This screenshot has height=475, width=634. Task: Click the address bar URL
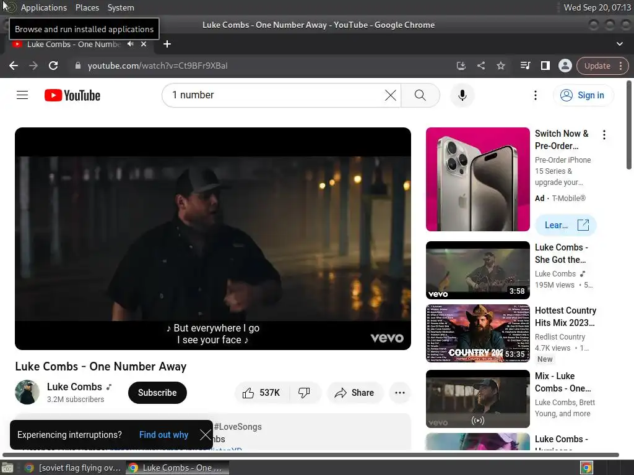[x=157, y=66]
